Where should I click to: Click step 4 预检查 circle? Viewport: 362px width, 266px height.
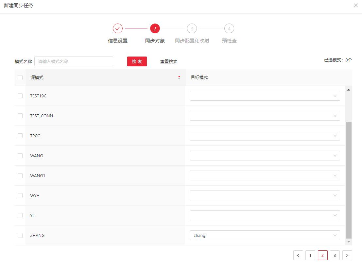tap(229, 29)
